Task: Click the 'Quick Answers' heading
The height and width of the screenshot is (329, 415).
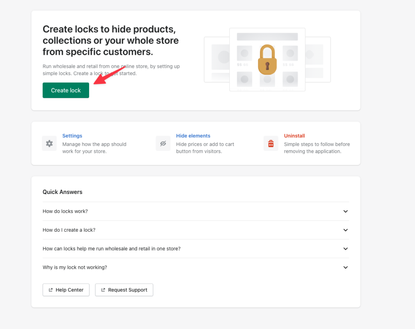Action: pos(62,192)
